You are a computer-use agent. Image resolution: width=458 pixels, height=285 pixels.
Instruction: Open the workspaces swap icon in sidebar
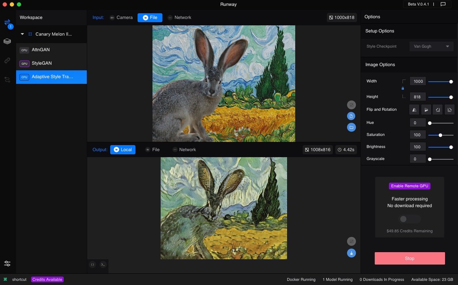pyautogui.click(x=8, y=23)
